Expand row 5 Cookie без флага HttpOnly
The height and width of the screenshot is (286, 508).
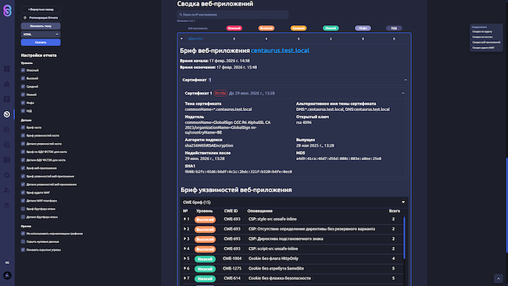[x=184, y=259]
